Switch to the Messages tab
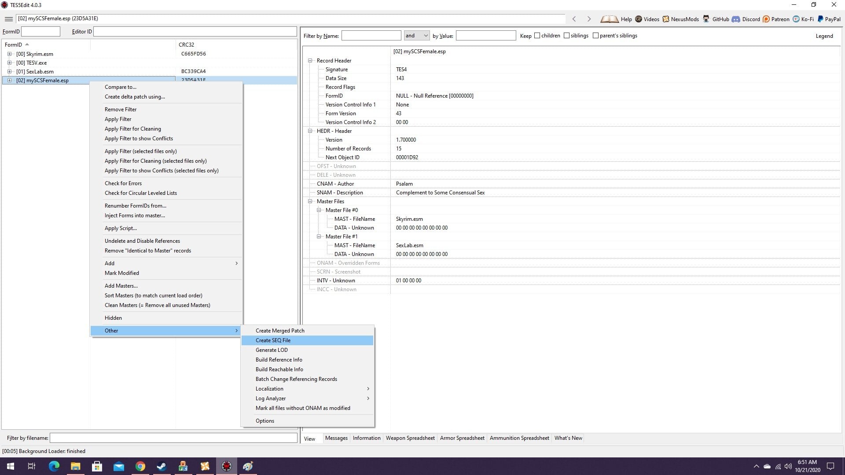Screen dimensions: 845x475 336,438
